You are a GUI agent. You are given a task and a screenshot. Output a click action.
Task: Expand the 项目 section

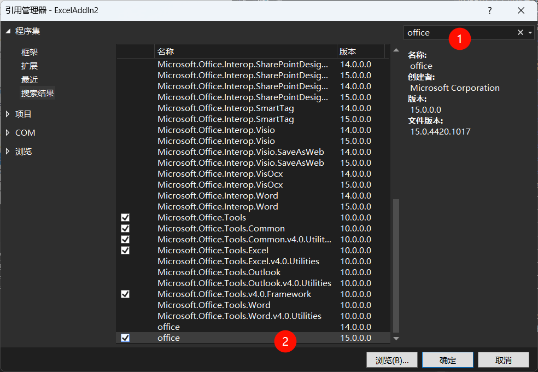pyautogui.click(x=8, y=114)
